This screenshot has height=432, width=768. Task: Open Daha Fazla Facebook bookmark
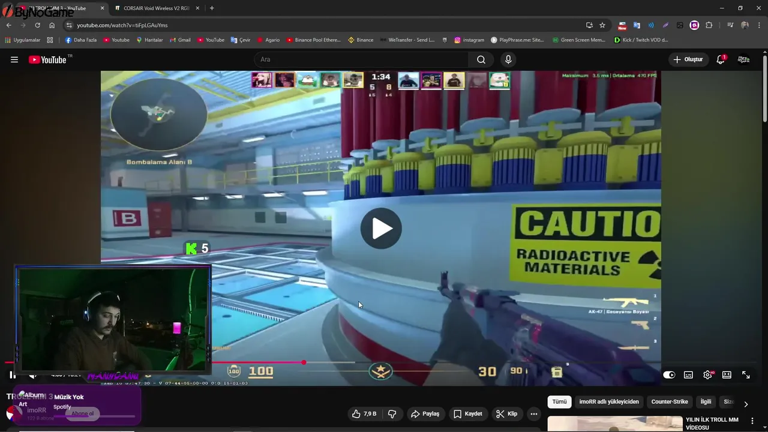pos(80,40)
